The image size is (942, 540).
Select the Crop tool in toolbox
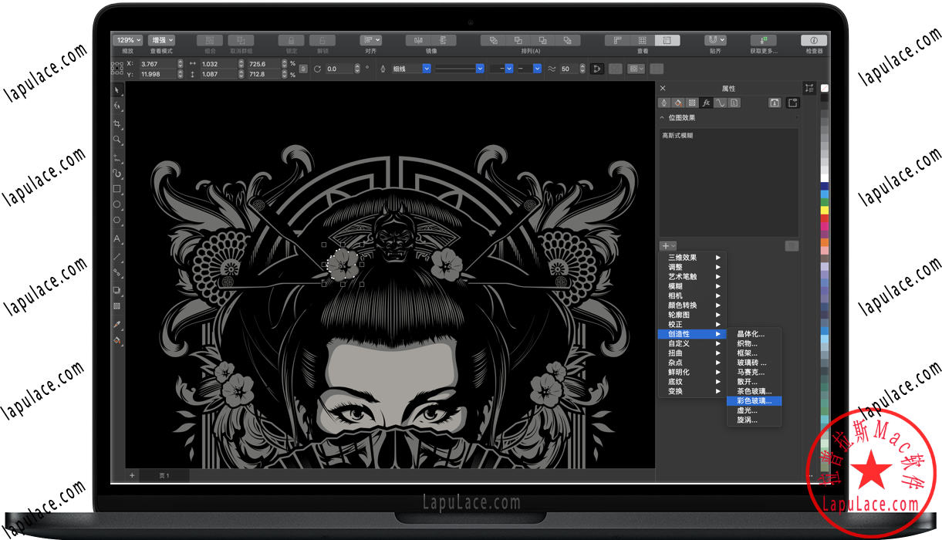coord(117,123)
